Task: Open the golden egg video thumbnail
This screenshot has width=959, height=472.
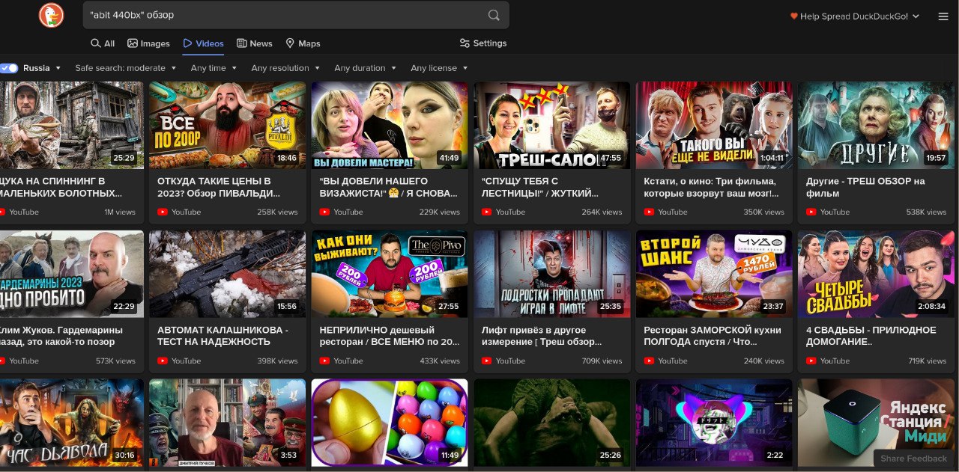Action: (x=390, y=423)
